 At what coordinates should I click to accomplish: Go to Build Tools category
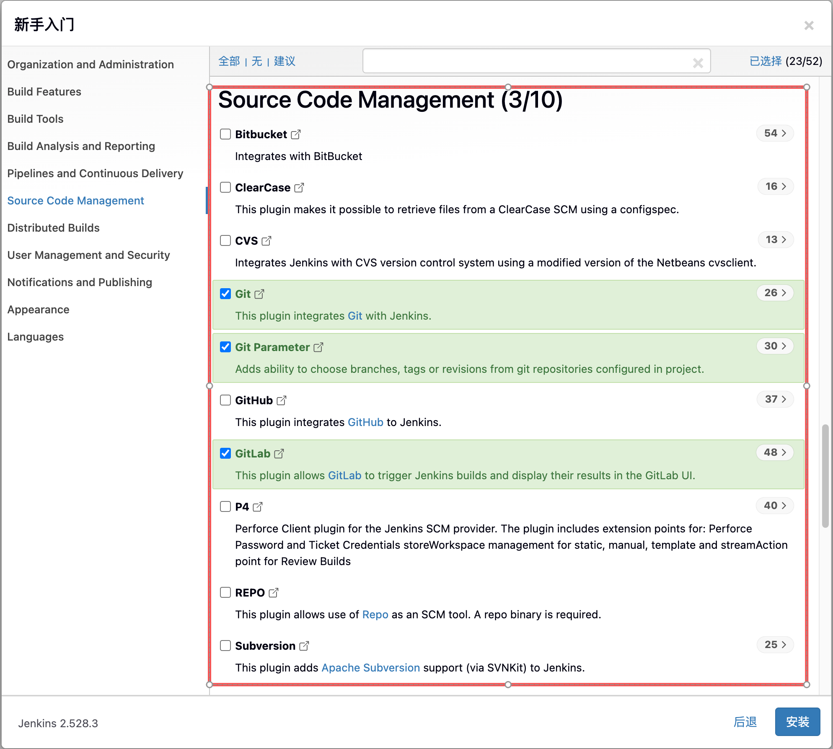point(36,119)
